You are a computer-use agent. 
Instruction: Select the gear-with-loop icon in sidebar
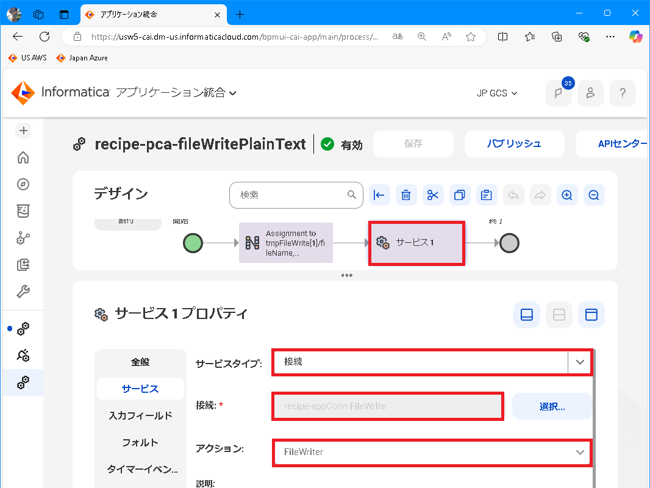tap(23, 355)
